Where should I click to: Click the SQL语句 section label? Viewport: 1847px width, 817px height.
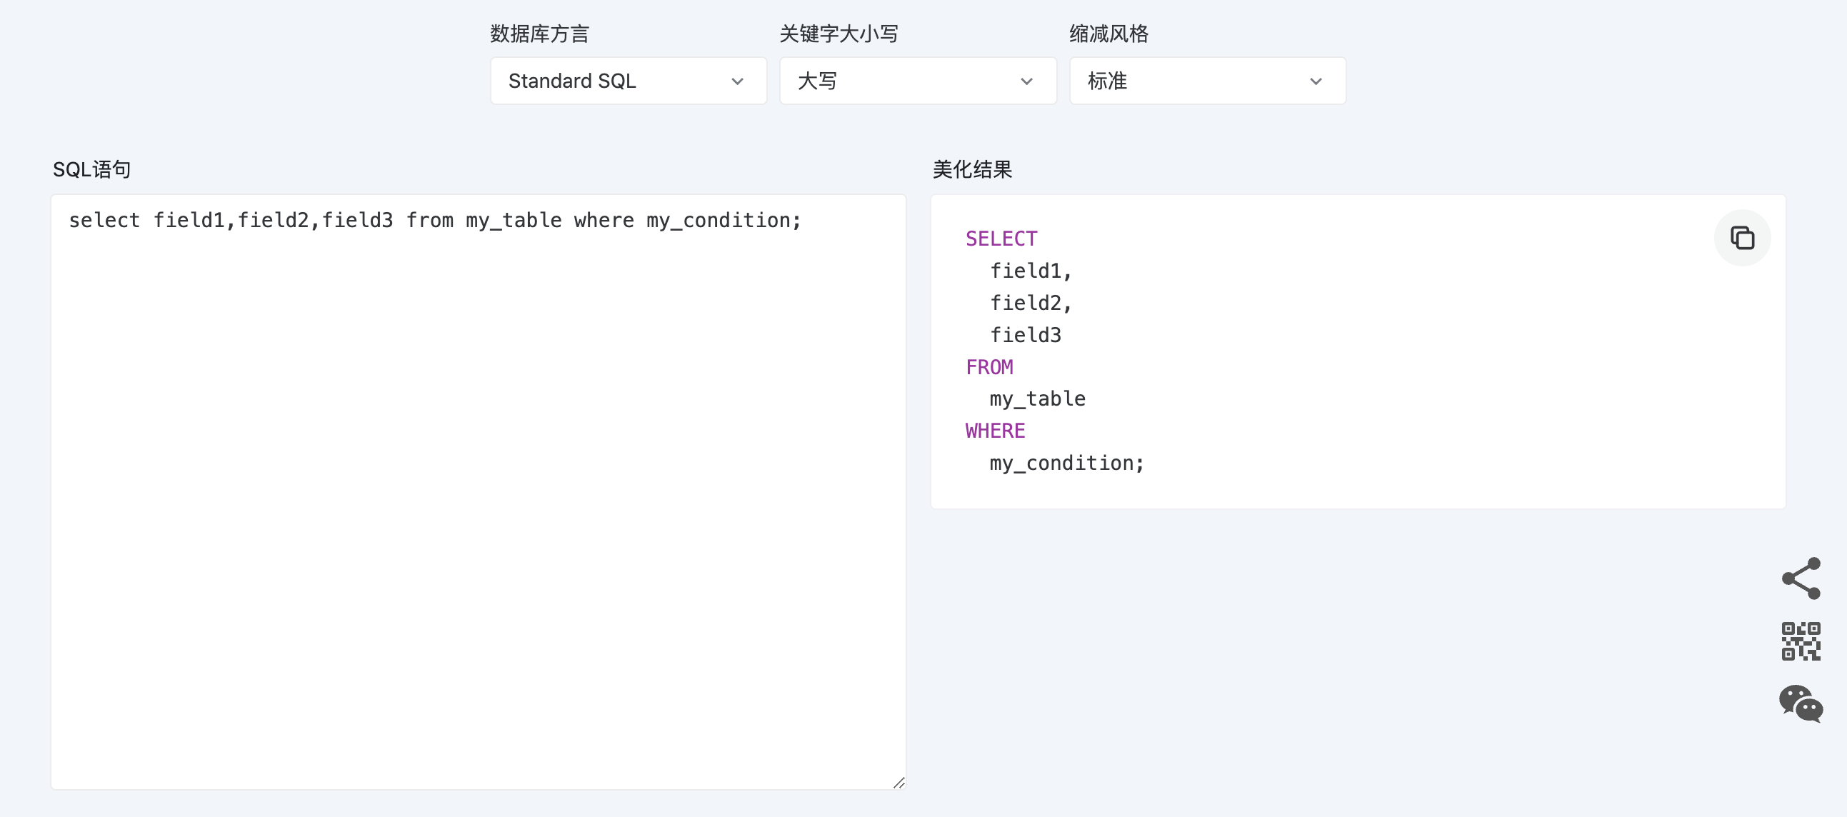(91, 169)
